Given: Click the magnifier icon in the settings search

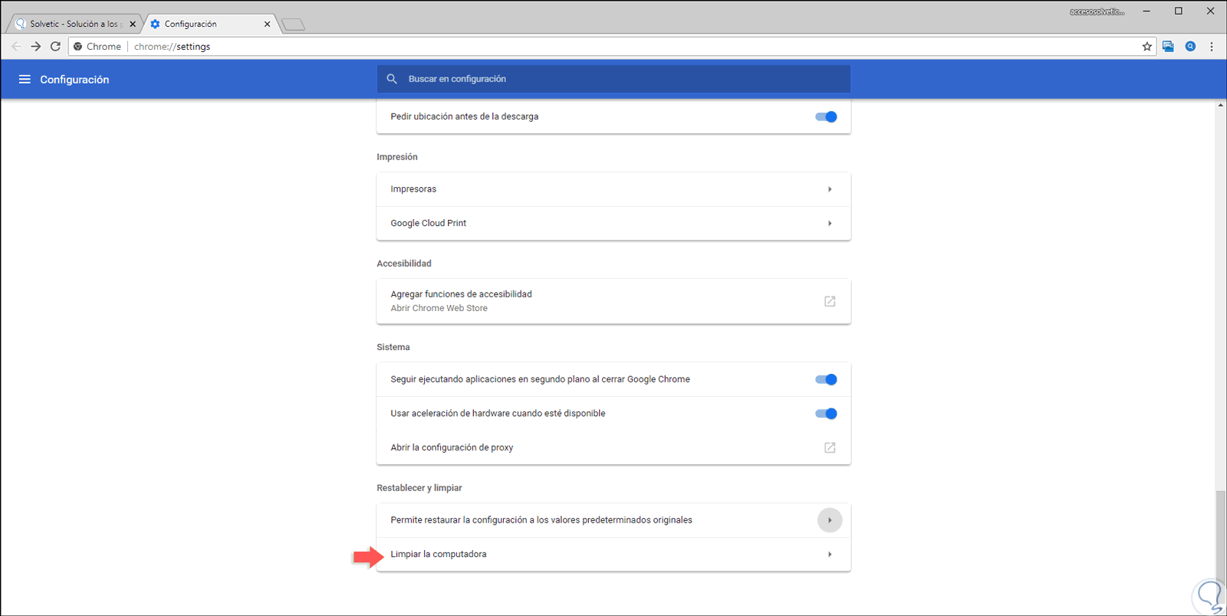Looking at the screenshot, I should tap(392, 79).
